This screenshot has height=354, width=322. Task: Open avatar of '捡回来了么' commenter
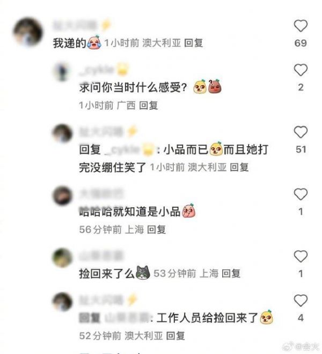tap(62, 258)
